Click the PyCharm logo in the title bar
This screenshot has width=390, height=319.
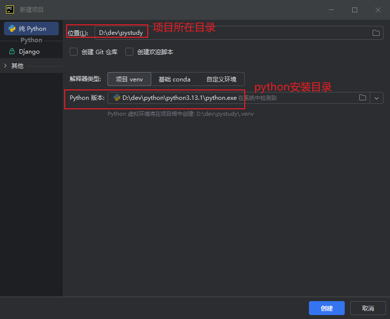pyautogui.click(x=10, y=9)
